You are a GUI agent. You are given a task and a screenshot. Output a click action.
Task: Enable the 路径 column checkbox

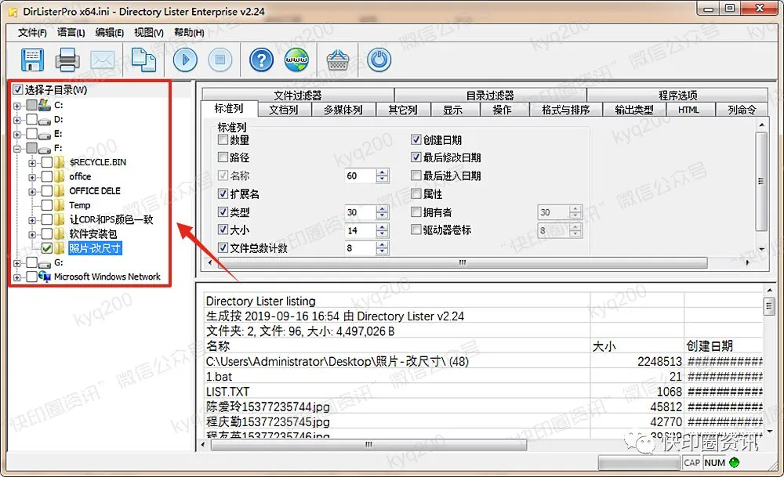(x=223, y=157)
